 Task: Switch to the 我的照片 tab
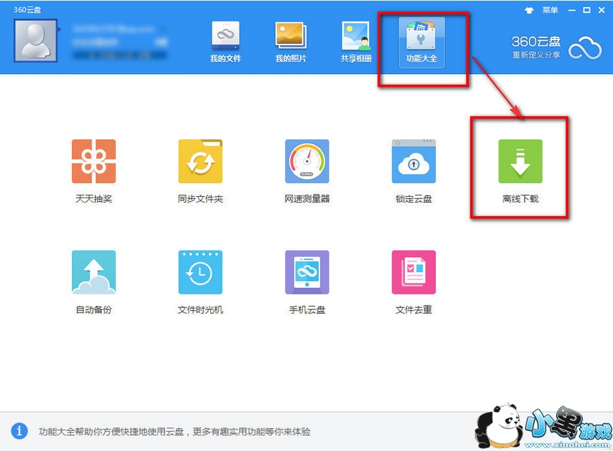(291, 42)
